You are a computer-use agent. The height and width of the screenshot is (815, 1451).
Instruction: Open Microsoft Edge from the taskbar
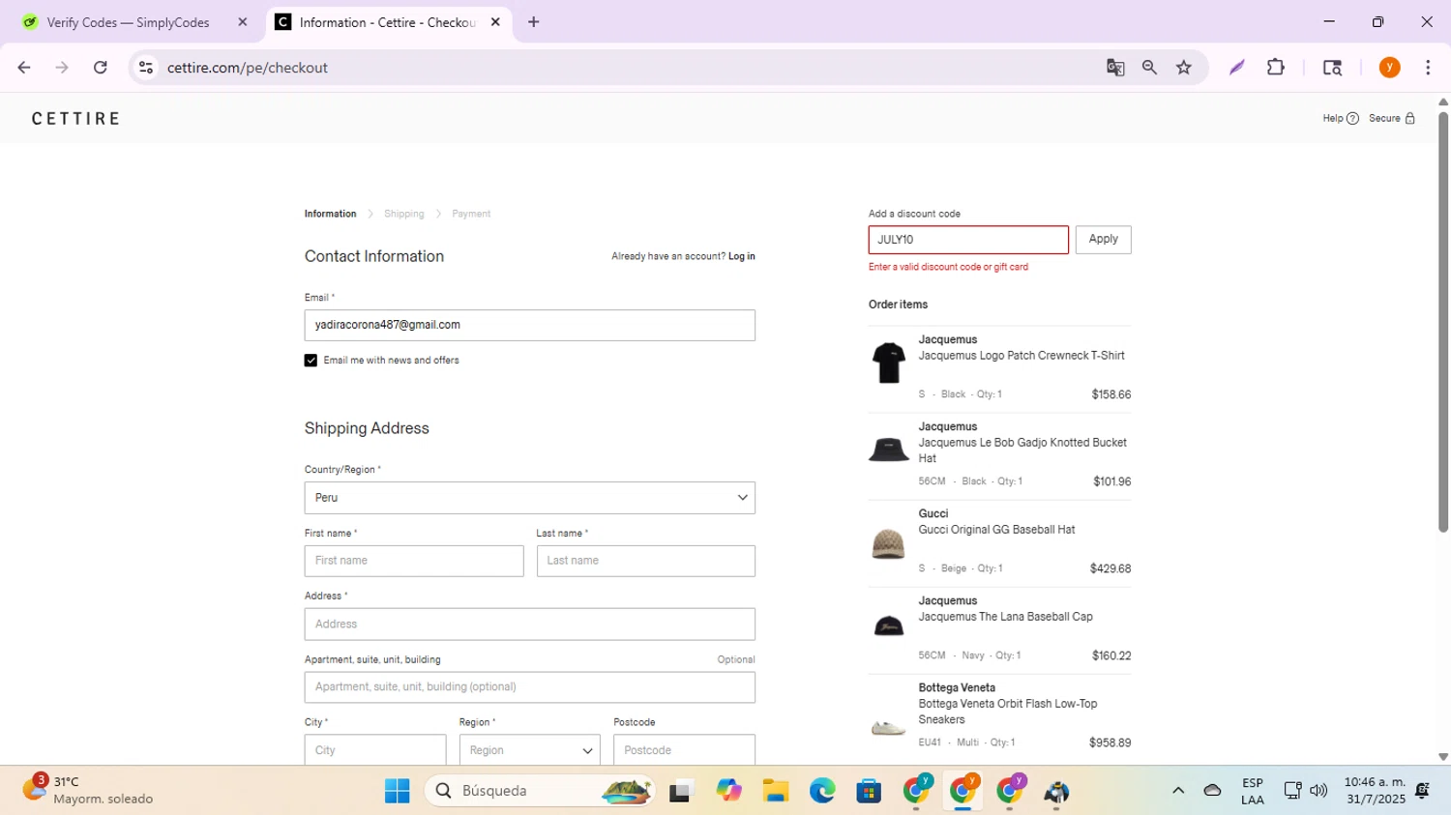click(x=822, y=791)
